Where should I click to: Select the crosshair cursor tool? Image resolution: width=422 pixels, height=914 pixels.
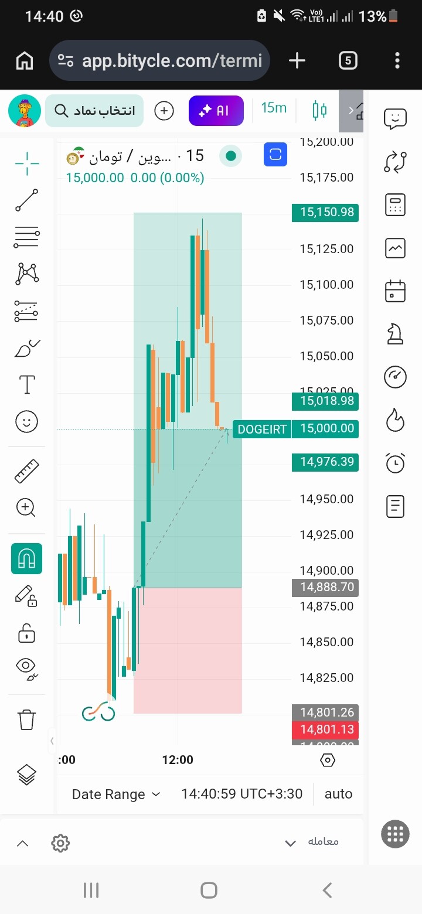click(27, 163)
